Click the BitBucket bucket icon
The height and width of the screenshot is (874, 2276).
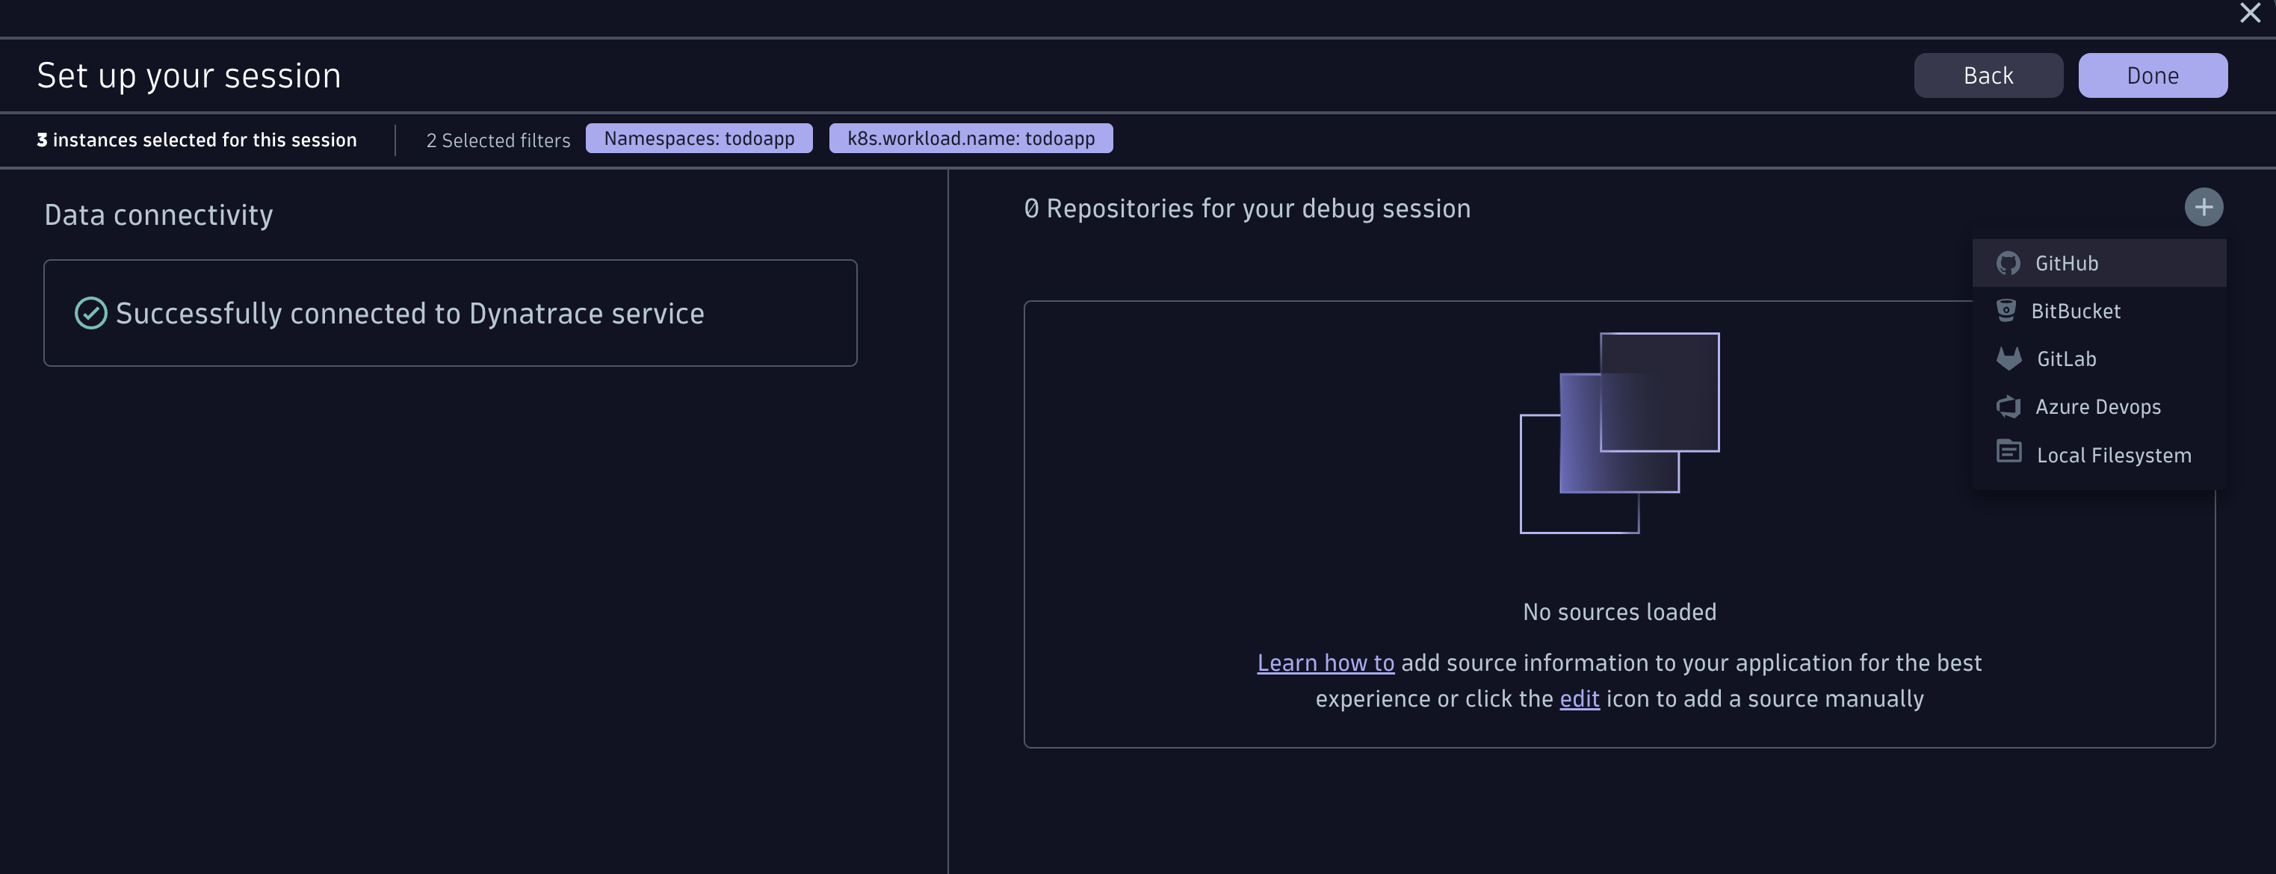[x=2006, y=310]
